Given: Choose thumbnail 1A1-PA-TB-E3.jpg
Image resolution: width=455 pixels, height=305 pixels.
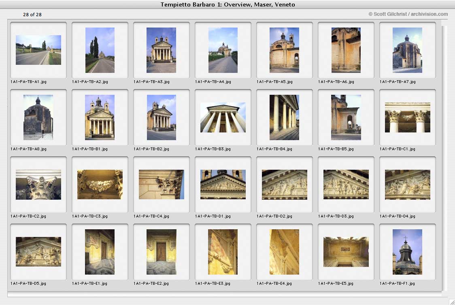Looking at the screenshot, I should (223, 252).
